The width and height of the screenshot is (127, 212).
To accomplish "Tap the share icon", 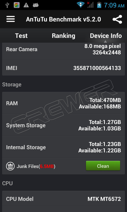I will pos(117,19).
